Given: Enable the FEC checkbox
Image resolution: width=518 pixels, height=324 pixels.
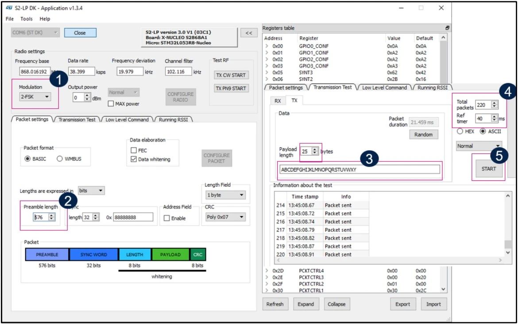Looking at the screenshot, I should tap(133, 150).
